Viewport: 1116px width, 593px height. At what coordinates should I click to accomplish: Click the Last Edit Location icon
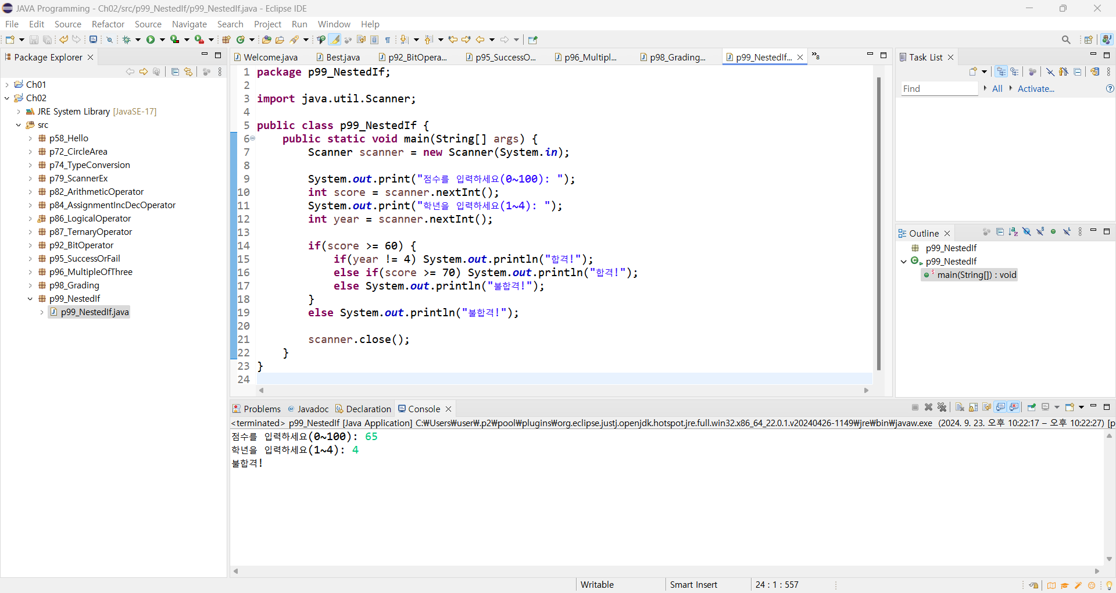pos(453,40)
